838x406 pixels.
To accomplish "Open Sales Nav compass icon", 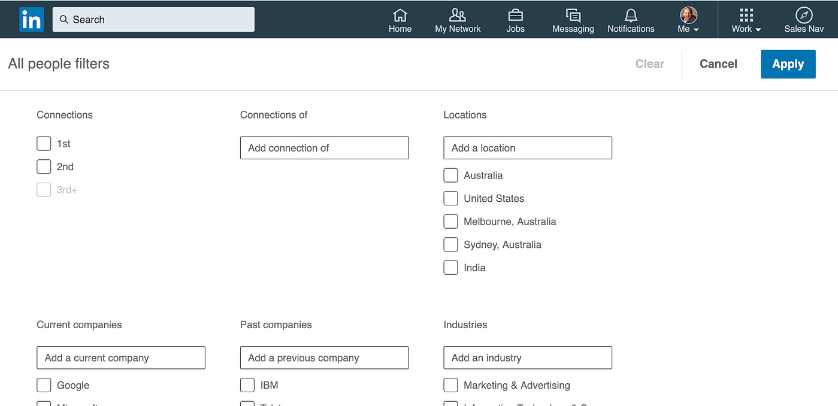I will [x=804, y=15].
